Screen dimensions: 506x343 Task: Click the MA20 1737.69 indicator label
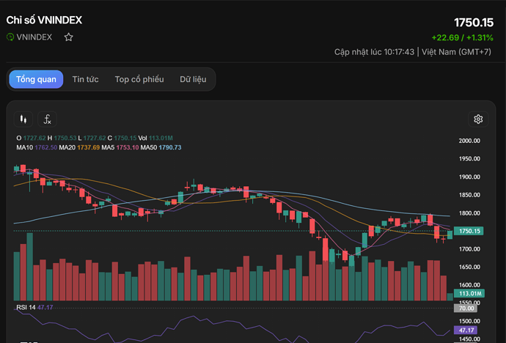tap(79, 147)
